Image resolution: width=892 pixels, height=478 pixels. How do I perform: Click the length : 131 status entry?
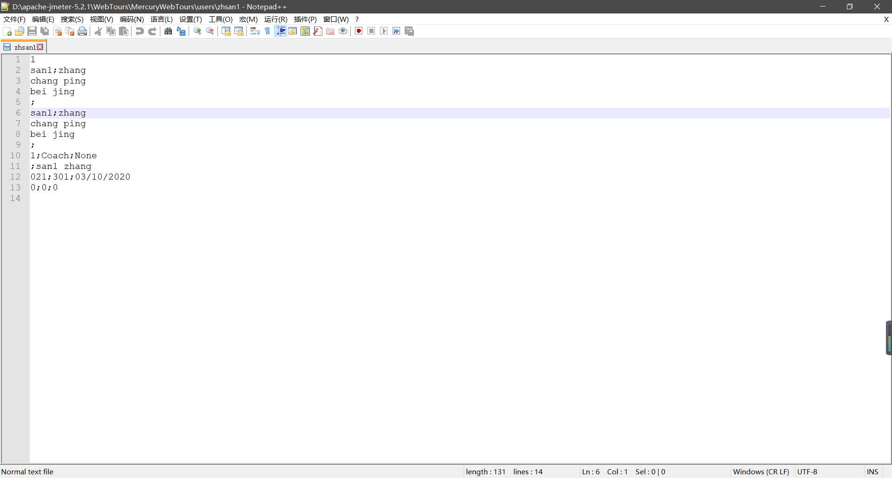point(485,472)
